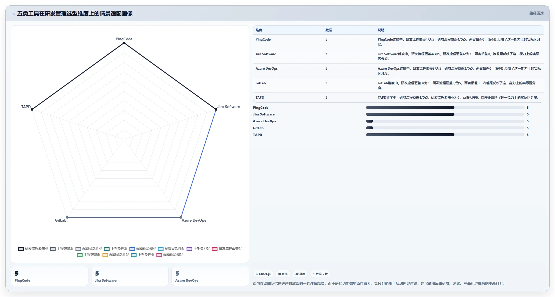Click the GitLab vertex point on the radar
This screenshot has width=555, height=297.
(67, 217)
